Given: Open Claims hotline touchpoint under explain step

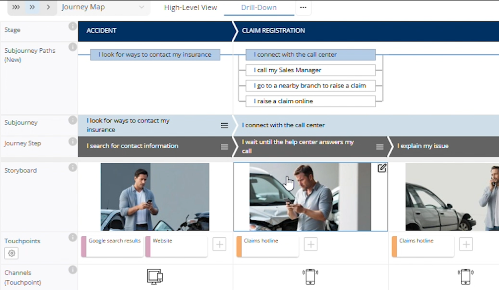Looking at the screenshot, I should pos(423,246).
